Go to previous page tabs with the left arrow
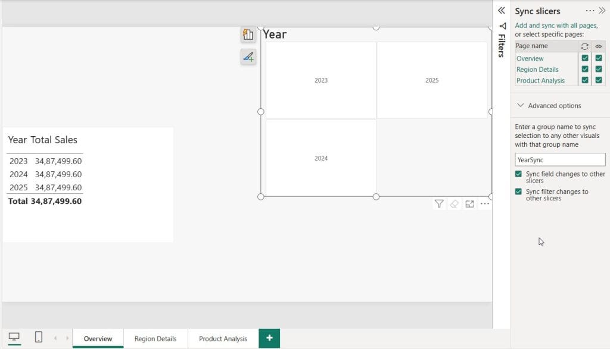Image resolution: width=610 pixels, height=349 pixels. pyautogui.click(x=55, y=338)
